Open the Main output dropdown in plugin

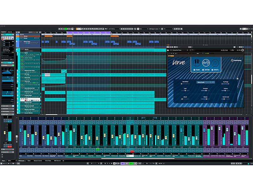coord(200,53)
